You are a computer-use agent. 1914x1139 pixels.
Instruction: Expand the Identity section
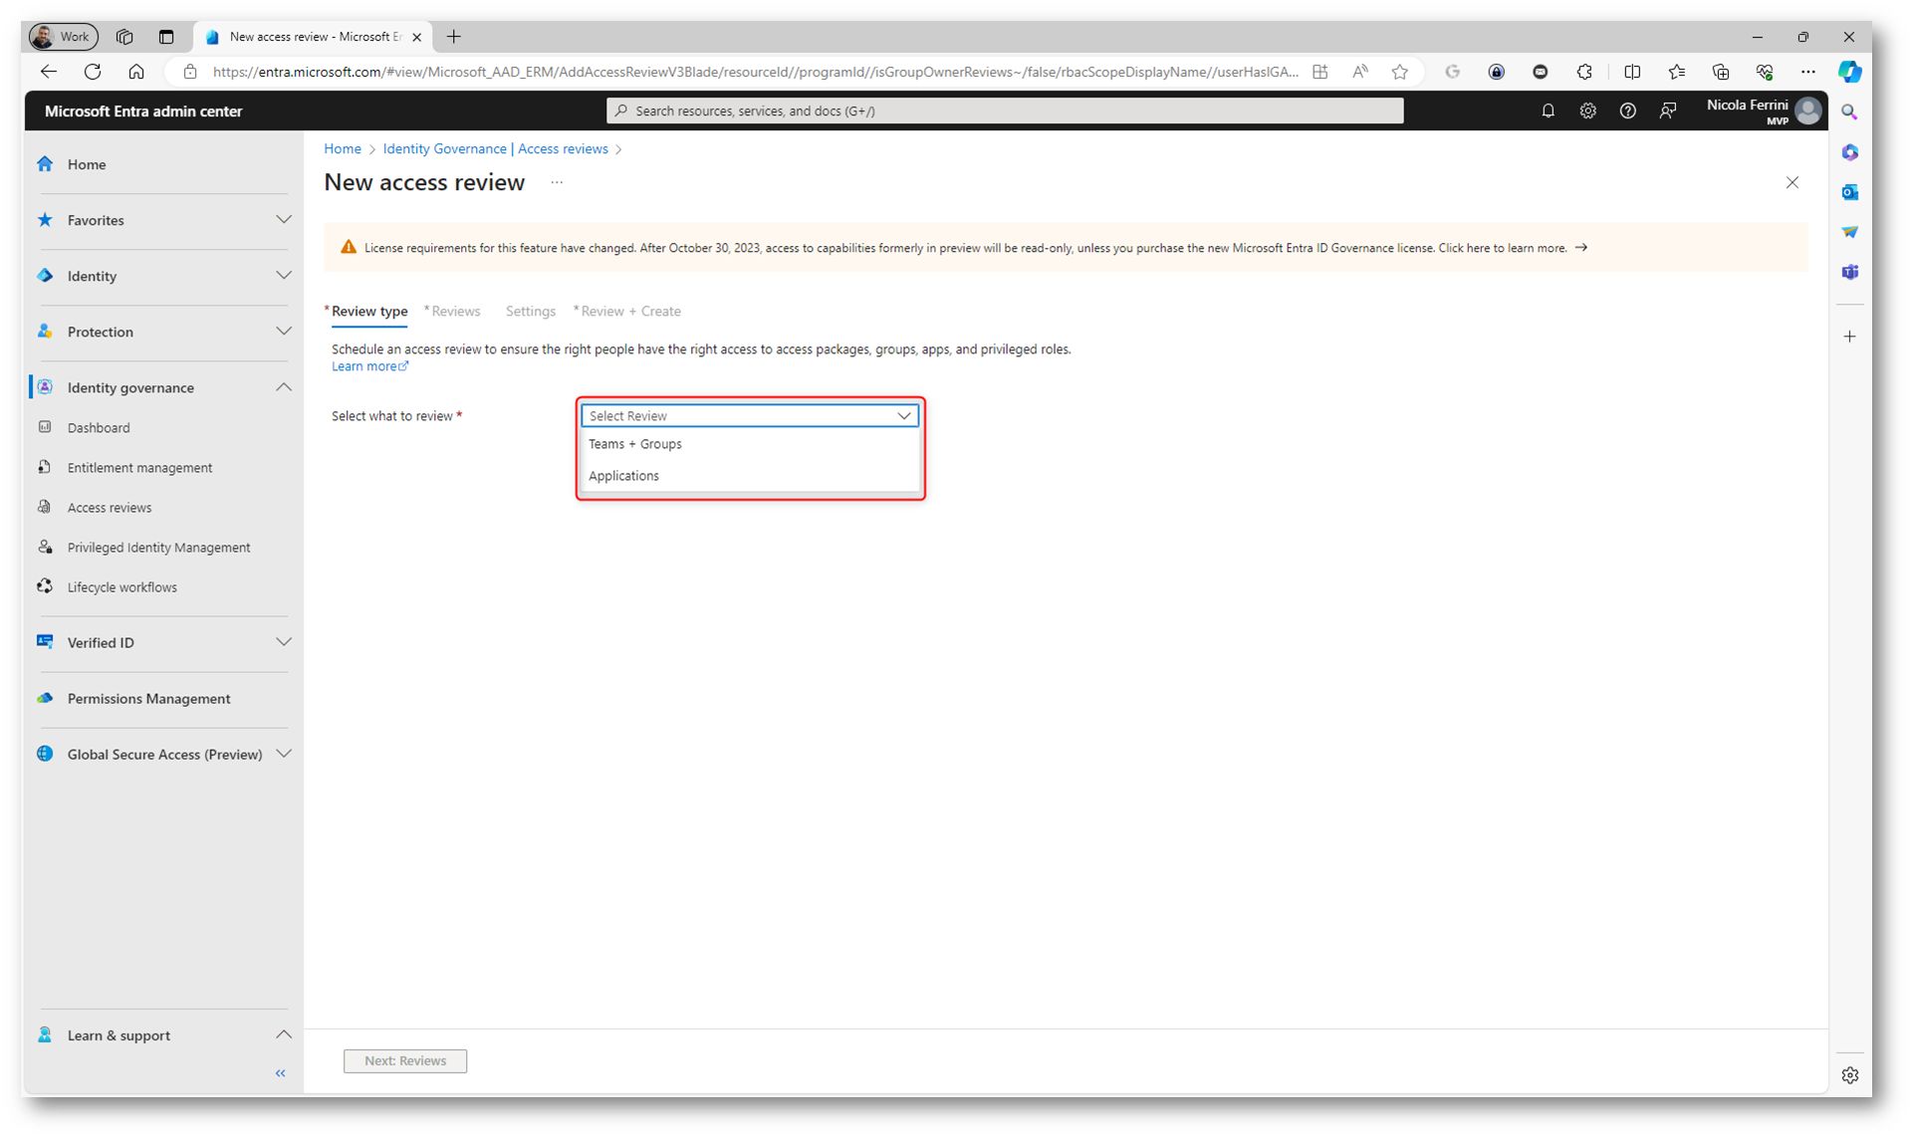(x=284, y=276)
